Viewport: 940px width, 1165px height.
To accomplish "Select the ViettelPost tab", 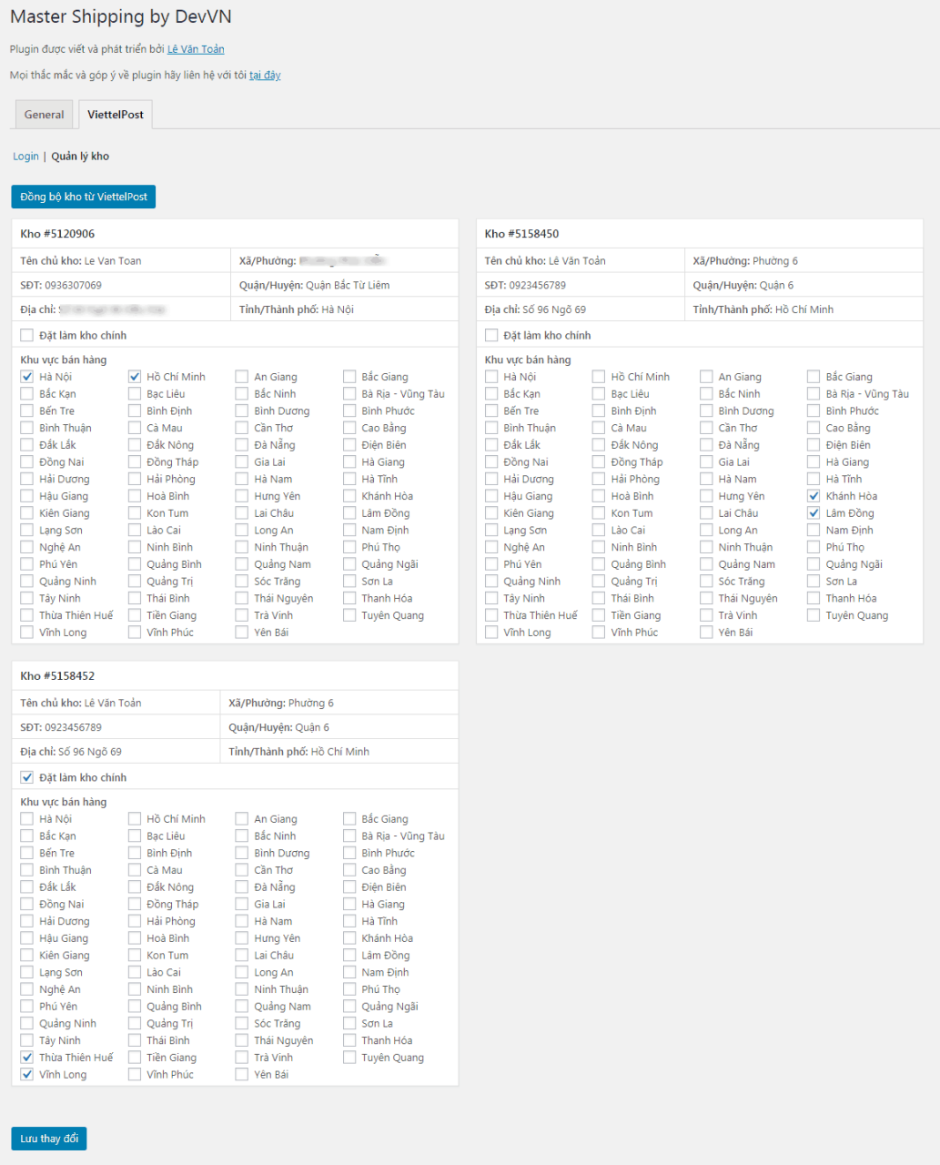I will 116,115.
